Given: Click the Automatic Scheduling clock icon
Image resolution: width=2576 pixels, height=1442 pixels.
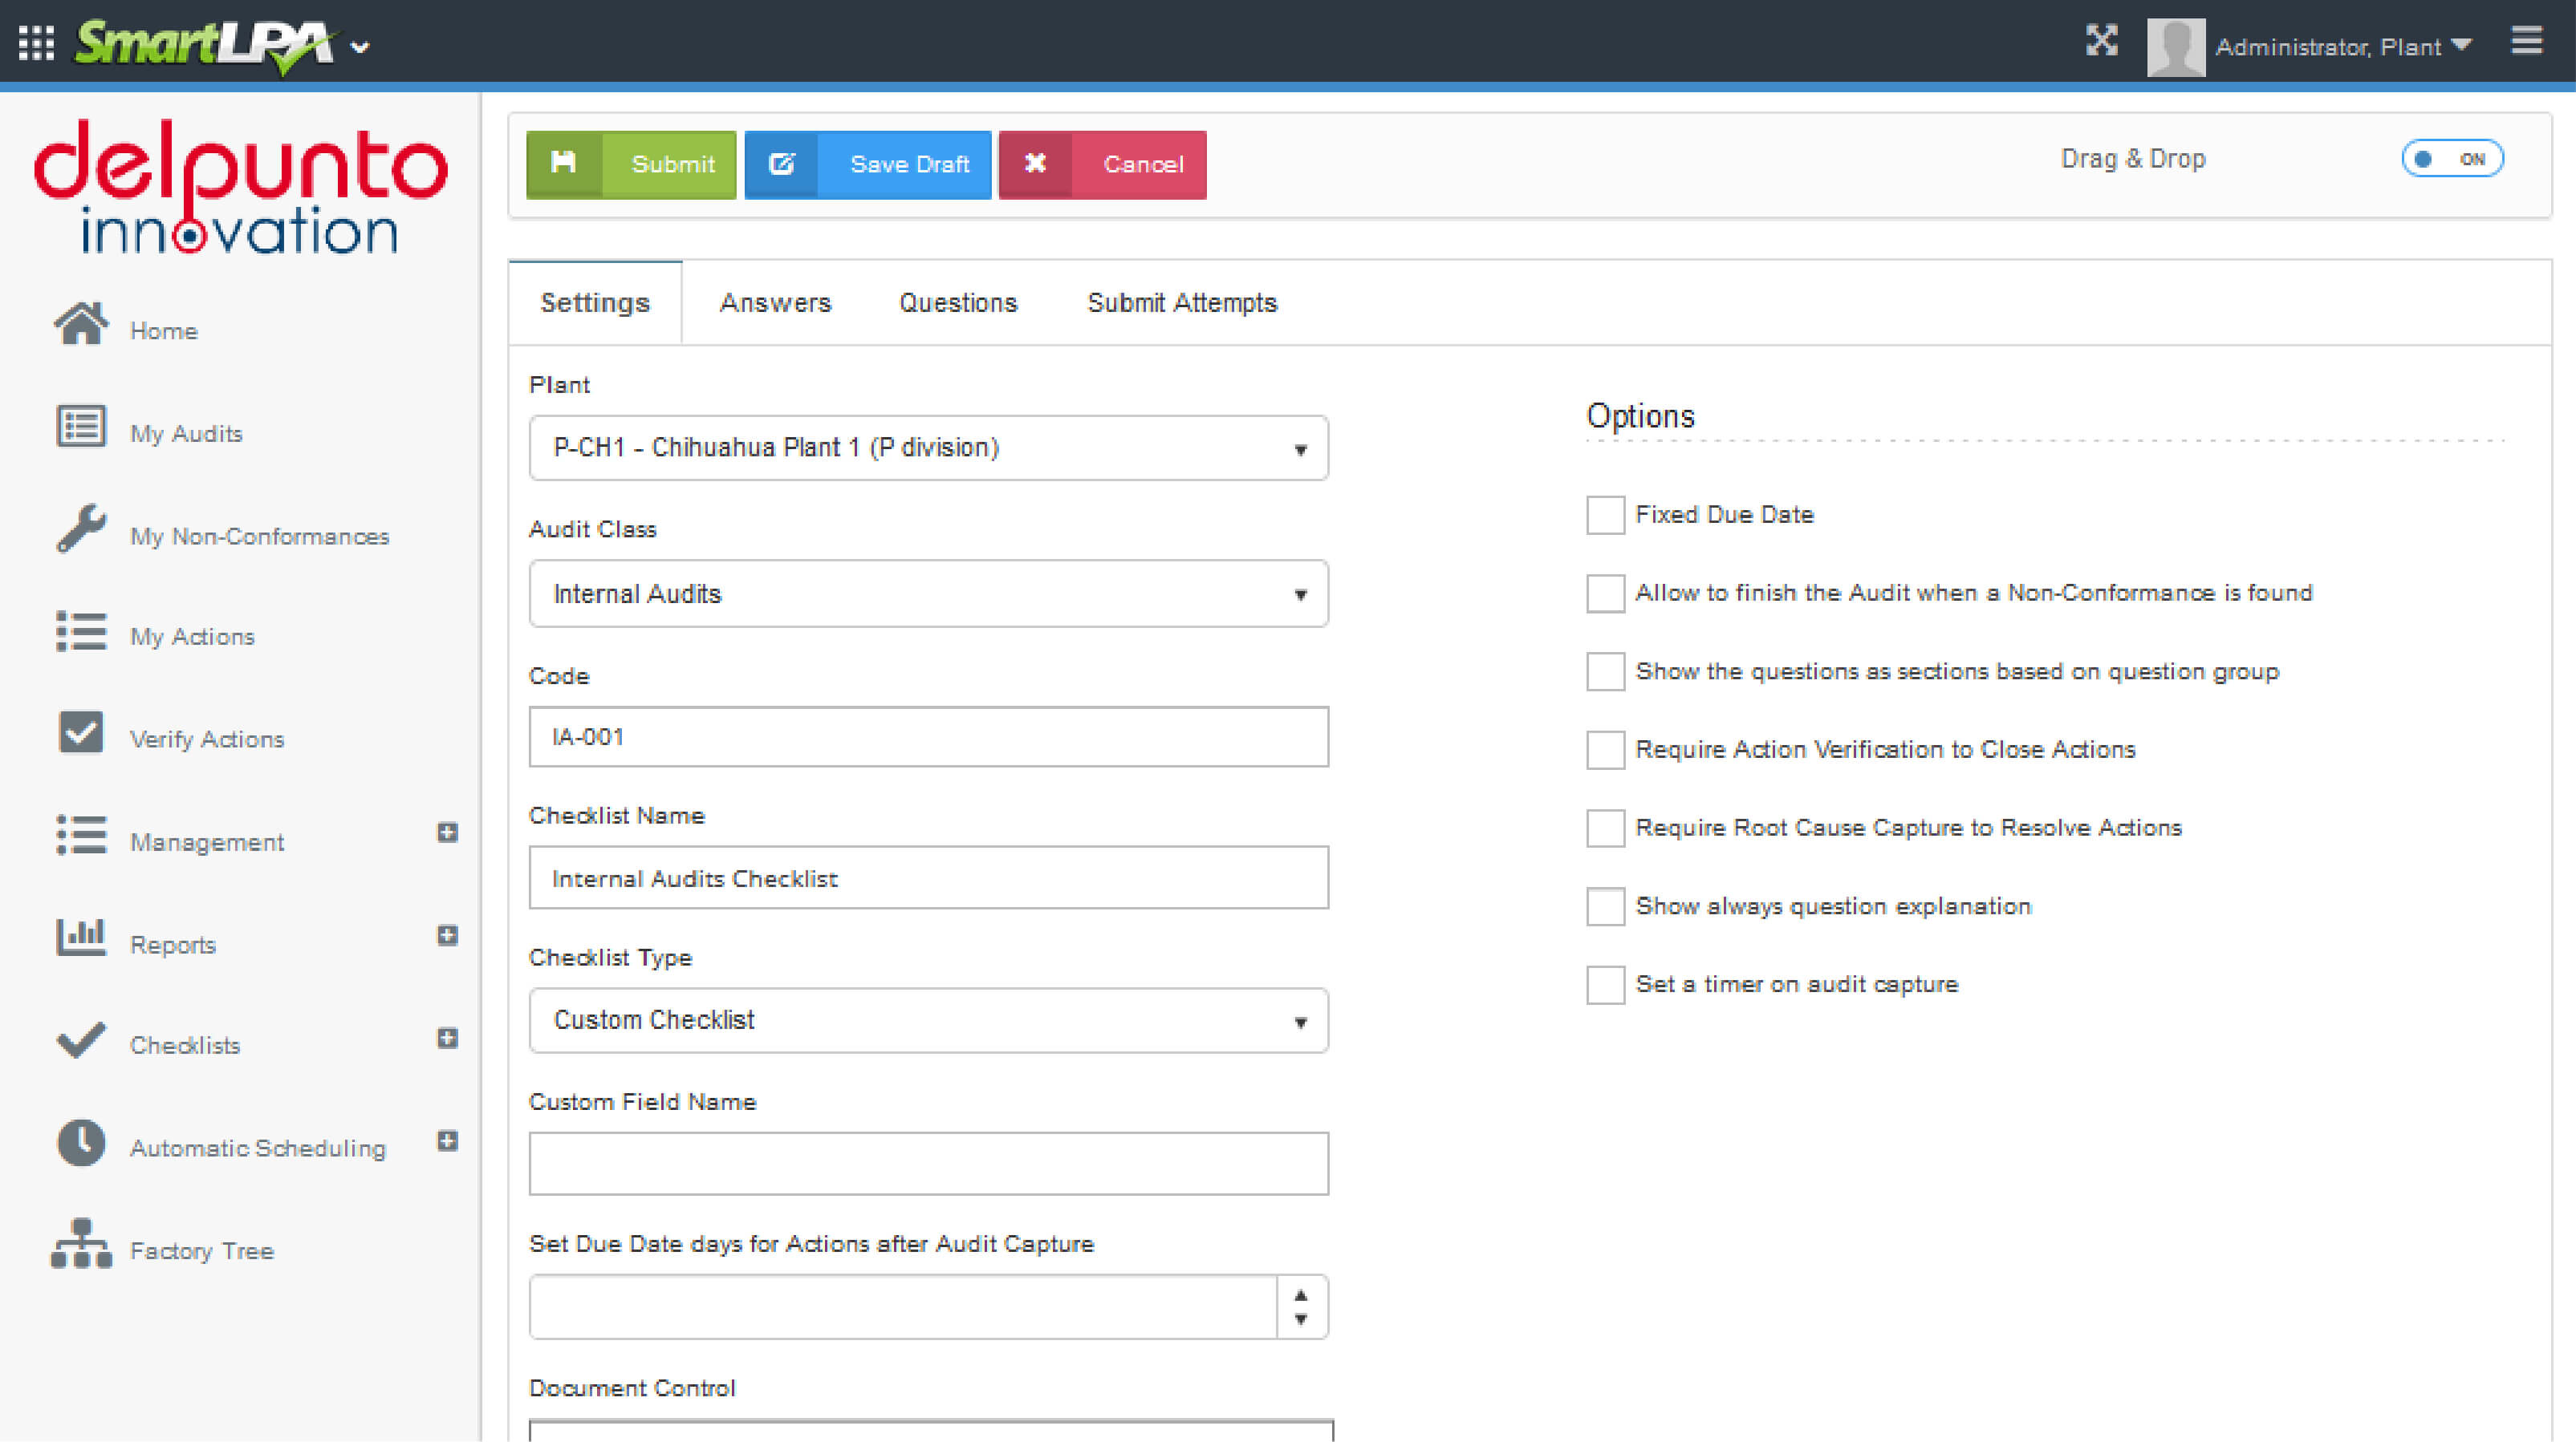Looking at the screenshot, I should tap(81, 1142).
